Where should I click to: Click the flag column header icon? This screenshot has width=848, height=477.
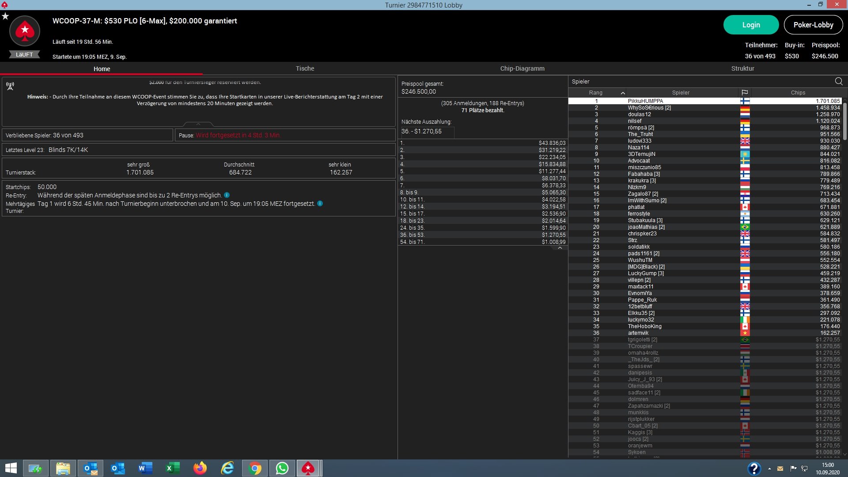tap(745, 93)
